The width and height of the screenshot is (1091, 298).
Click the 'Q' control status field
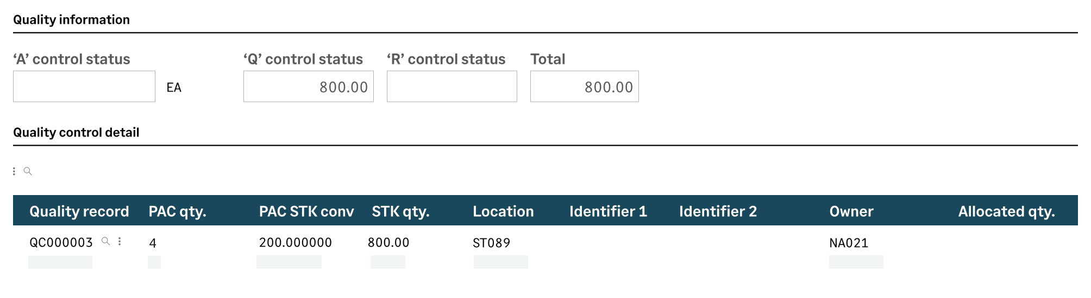click(x=309, y=86)
